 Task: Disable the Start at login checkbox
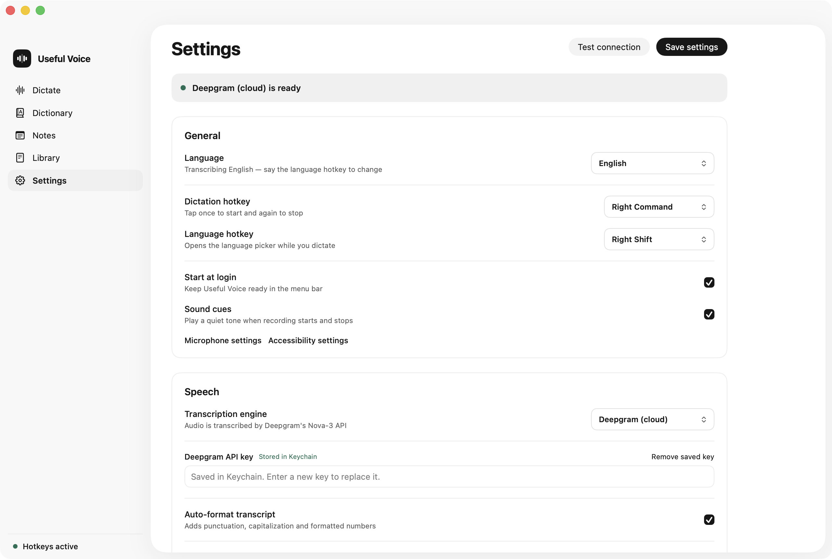pyautogui.click(x=709, y=282)
